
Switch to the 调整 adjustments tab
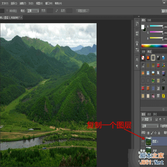[143, 52]
